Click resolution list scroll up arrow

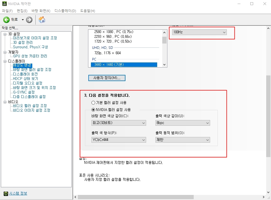click(164, 32)
